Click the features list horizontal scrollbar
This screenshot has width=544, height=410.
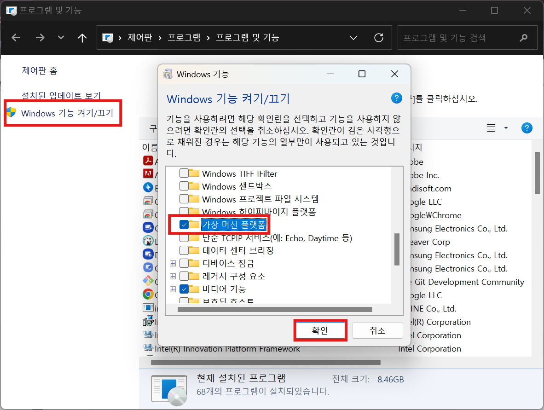pos(275,309)
